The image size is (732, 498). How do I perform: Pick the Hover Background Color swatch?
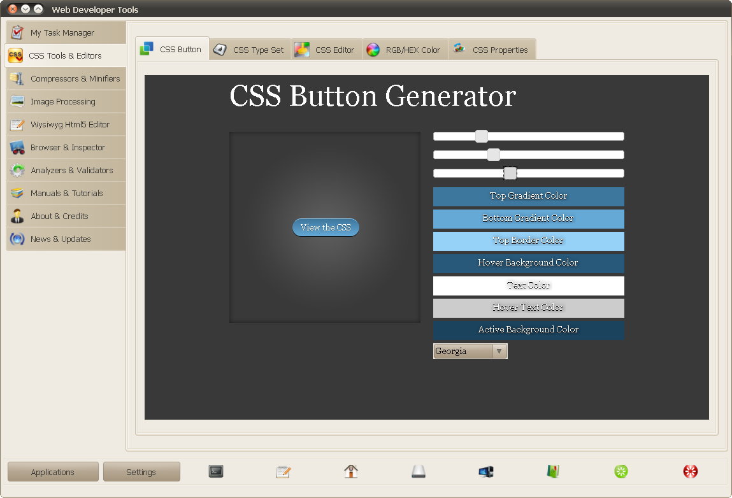[x=529, y=263]
